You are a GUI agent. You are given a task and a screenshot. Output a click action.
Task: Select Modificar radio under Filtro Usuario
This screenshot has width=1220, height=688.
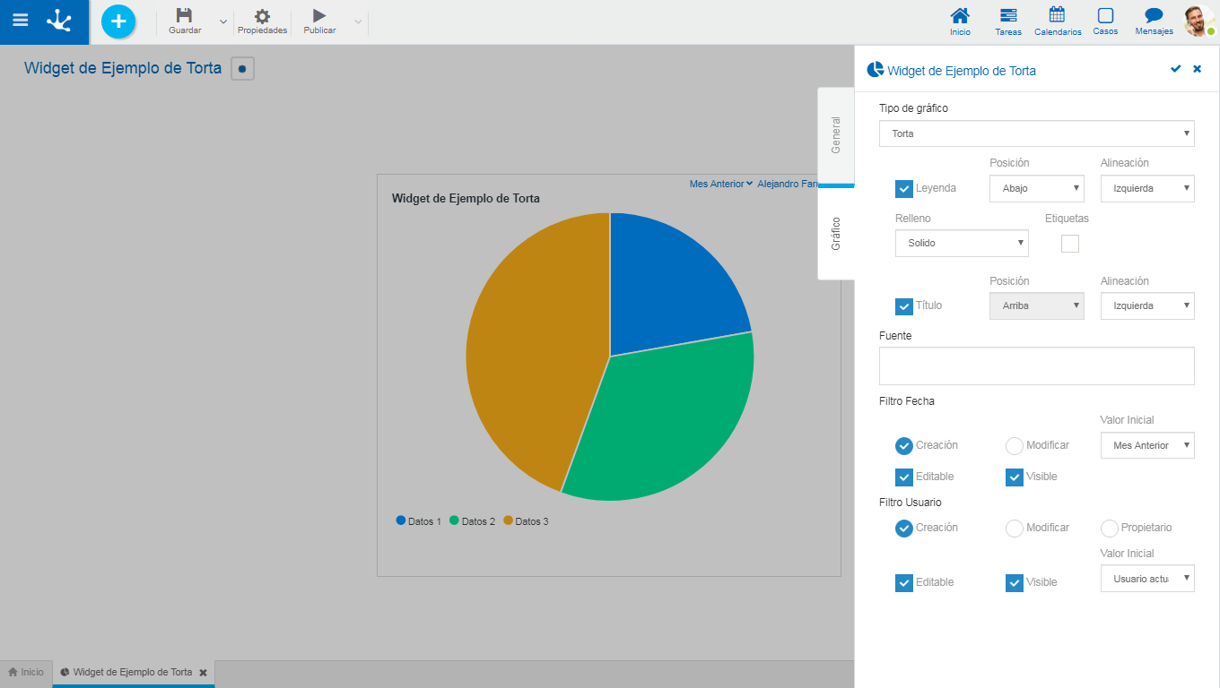[x=1015, y=529]
